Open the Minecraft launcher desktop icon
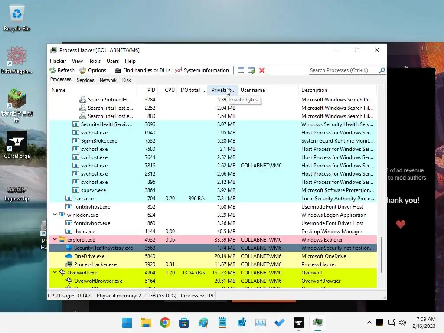The width and height of the screenshot is (444, 333). (17, 105)
